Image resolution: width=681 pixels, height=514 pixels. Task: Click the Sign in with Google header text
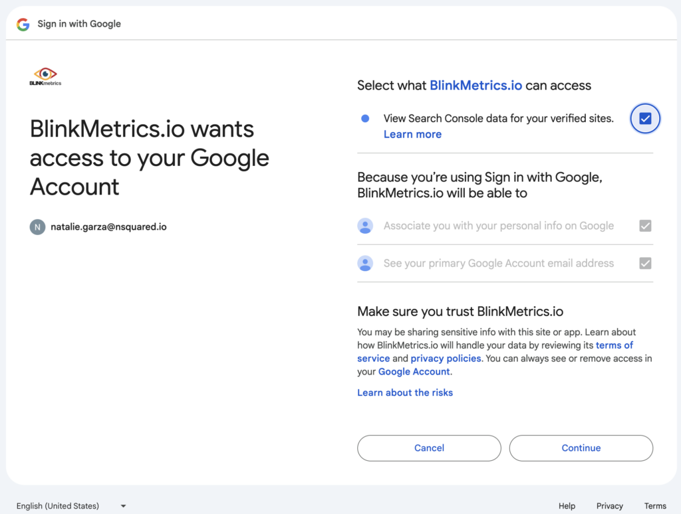pos(79,24)
